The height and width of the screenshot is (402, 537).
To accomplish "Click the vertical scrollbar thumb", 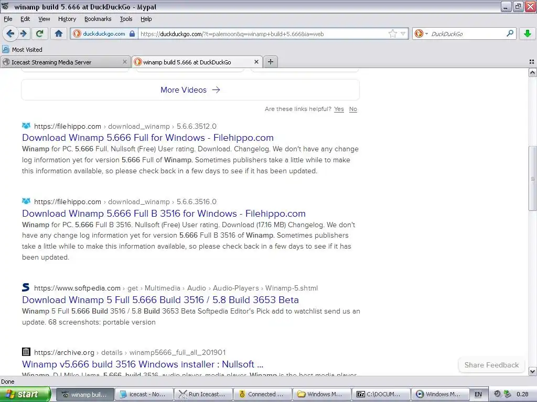I will point(532,178).
